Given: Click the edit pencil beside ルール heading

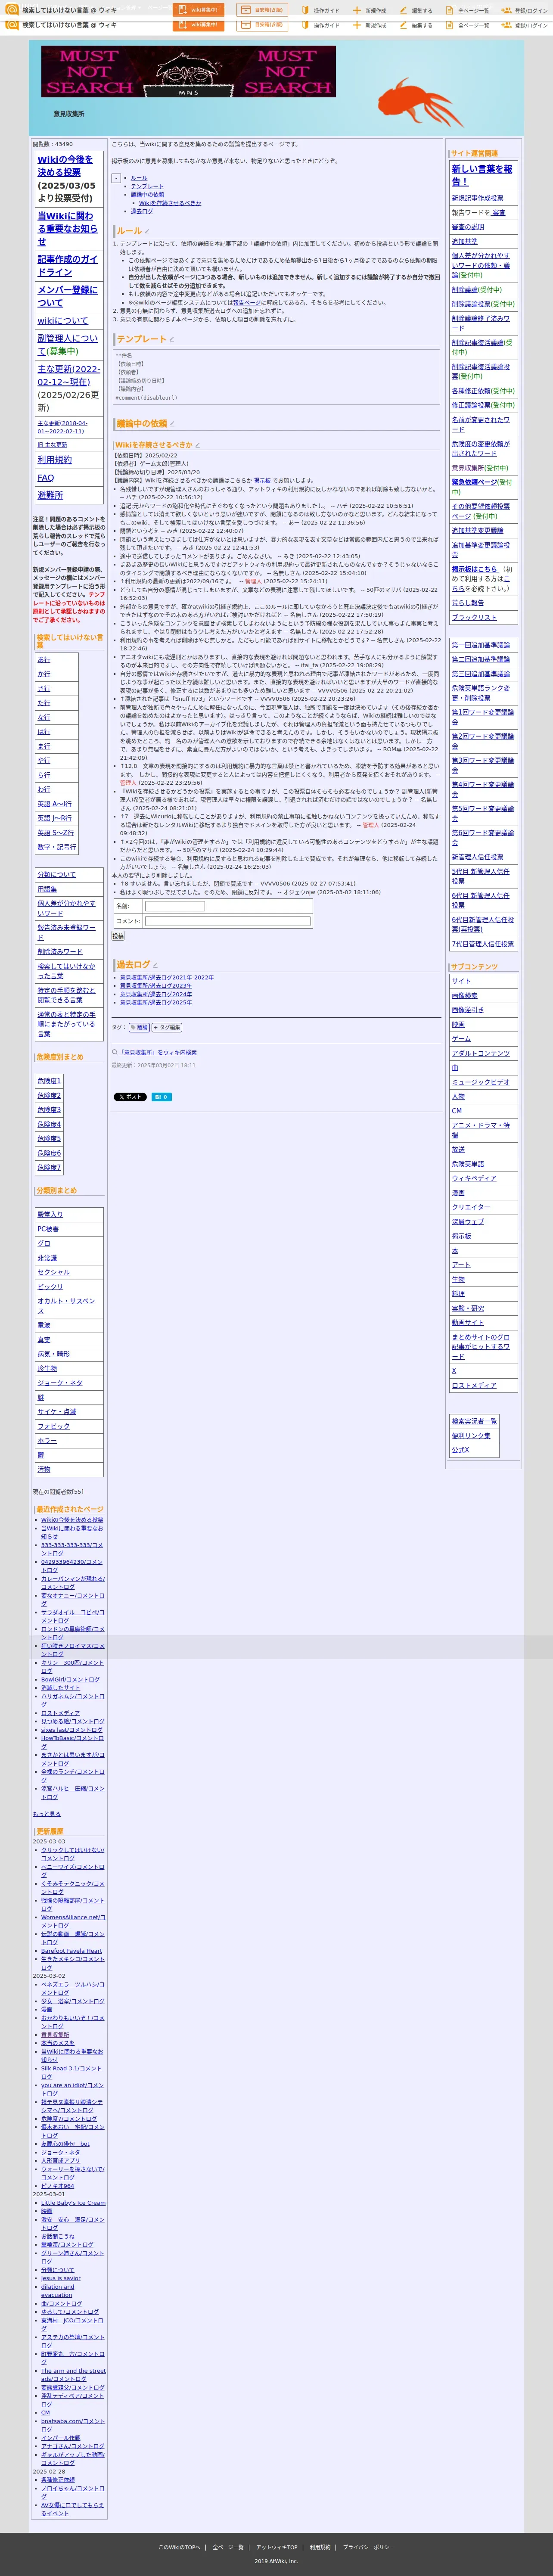Looking at the screenshot, I should [x=147, y=232].
